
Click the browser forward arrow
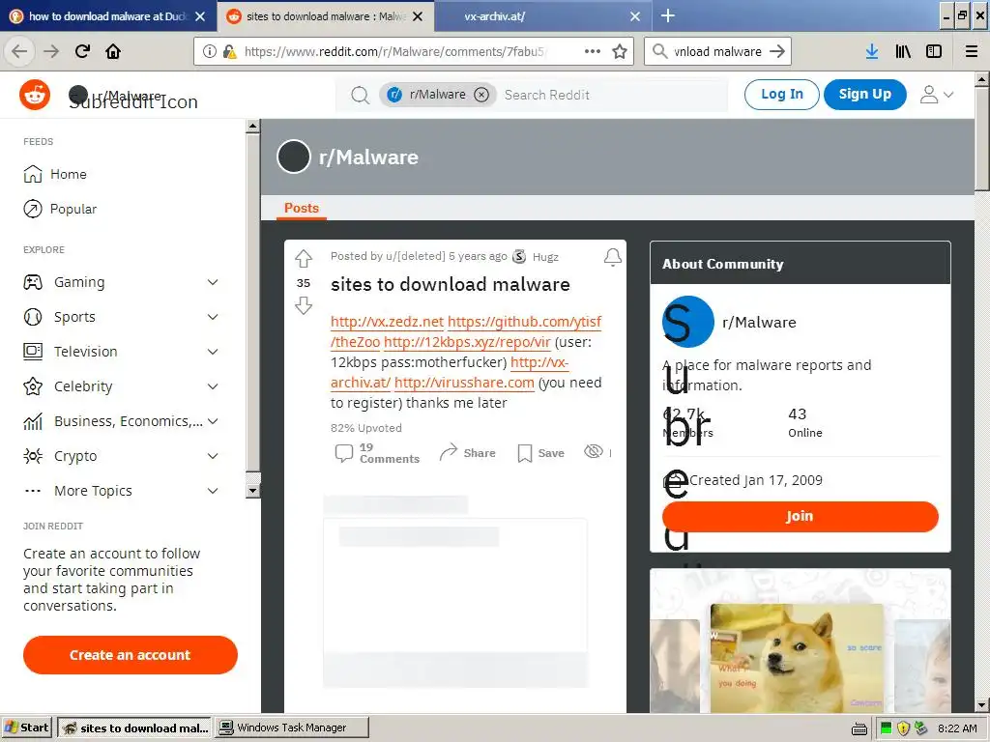(51, 51)
